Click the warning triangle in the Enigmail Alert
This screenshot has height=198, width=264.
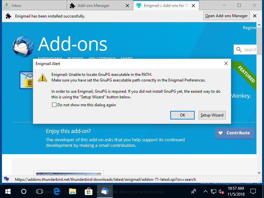point(43,78)
